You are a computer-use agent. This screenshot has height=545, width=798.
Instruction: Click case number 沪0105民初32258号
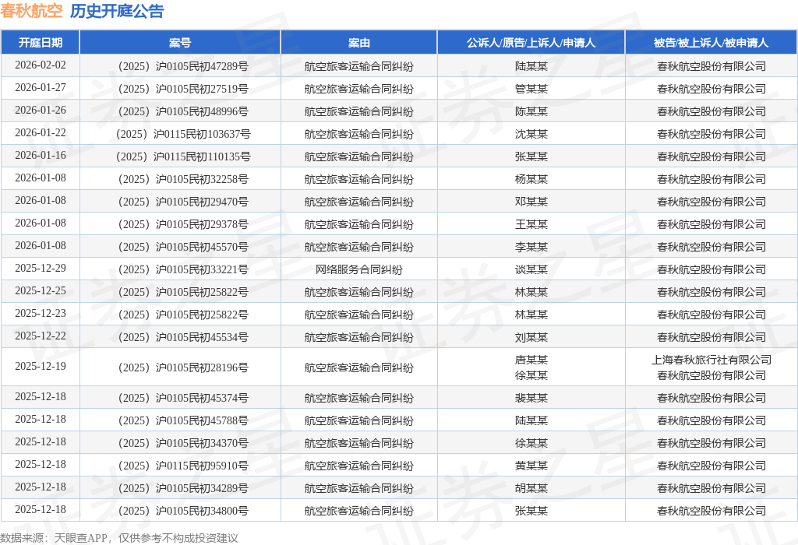(183, 180)
